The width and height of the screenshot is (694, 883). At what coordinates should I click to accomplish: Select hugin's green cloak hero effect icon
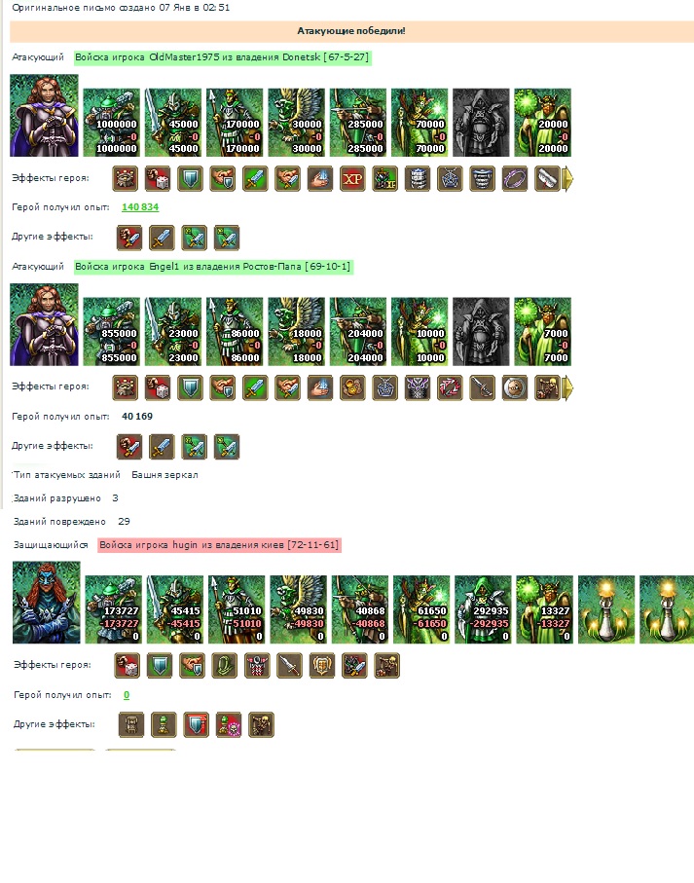coord(225,666)
